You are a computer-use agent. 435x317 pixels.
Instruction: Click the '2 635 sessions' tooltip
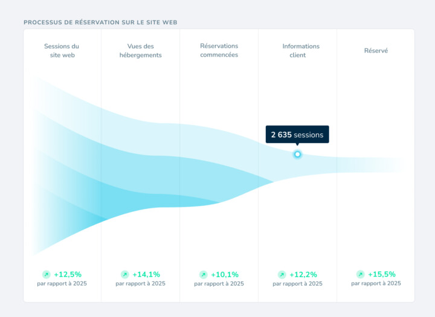pos(297,135)
